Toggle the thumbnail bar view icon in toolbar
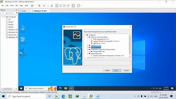Image resolution: width=176 pixels, height=99 pixels. tap(61, 5)
